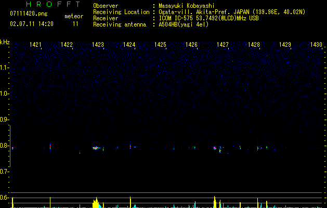
Task: Click the HROFFT title text
Action: coord(54,4)
